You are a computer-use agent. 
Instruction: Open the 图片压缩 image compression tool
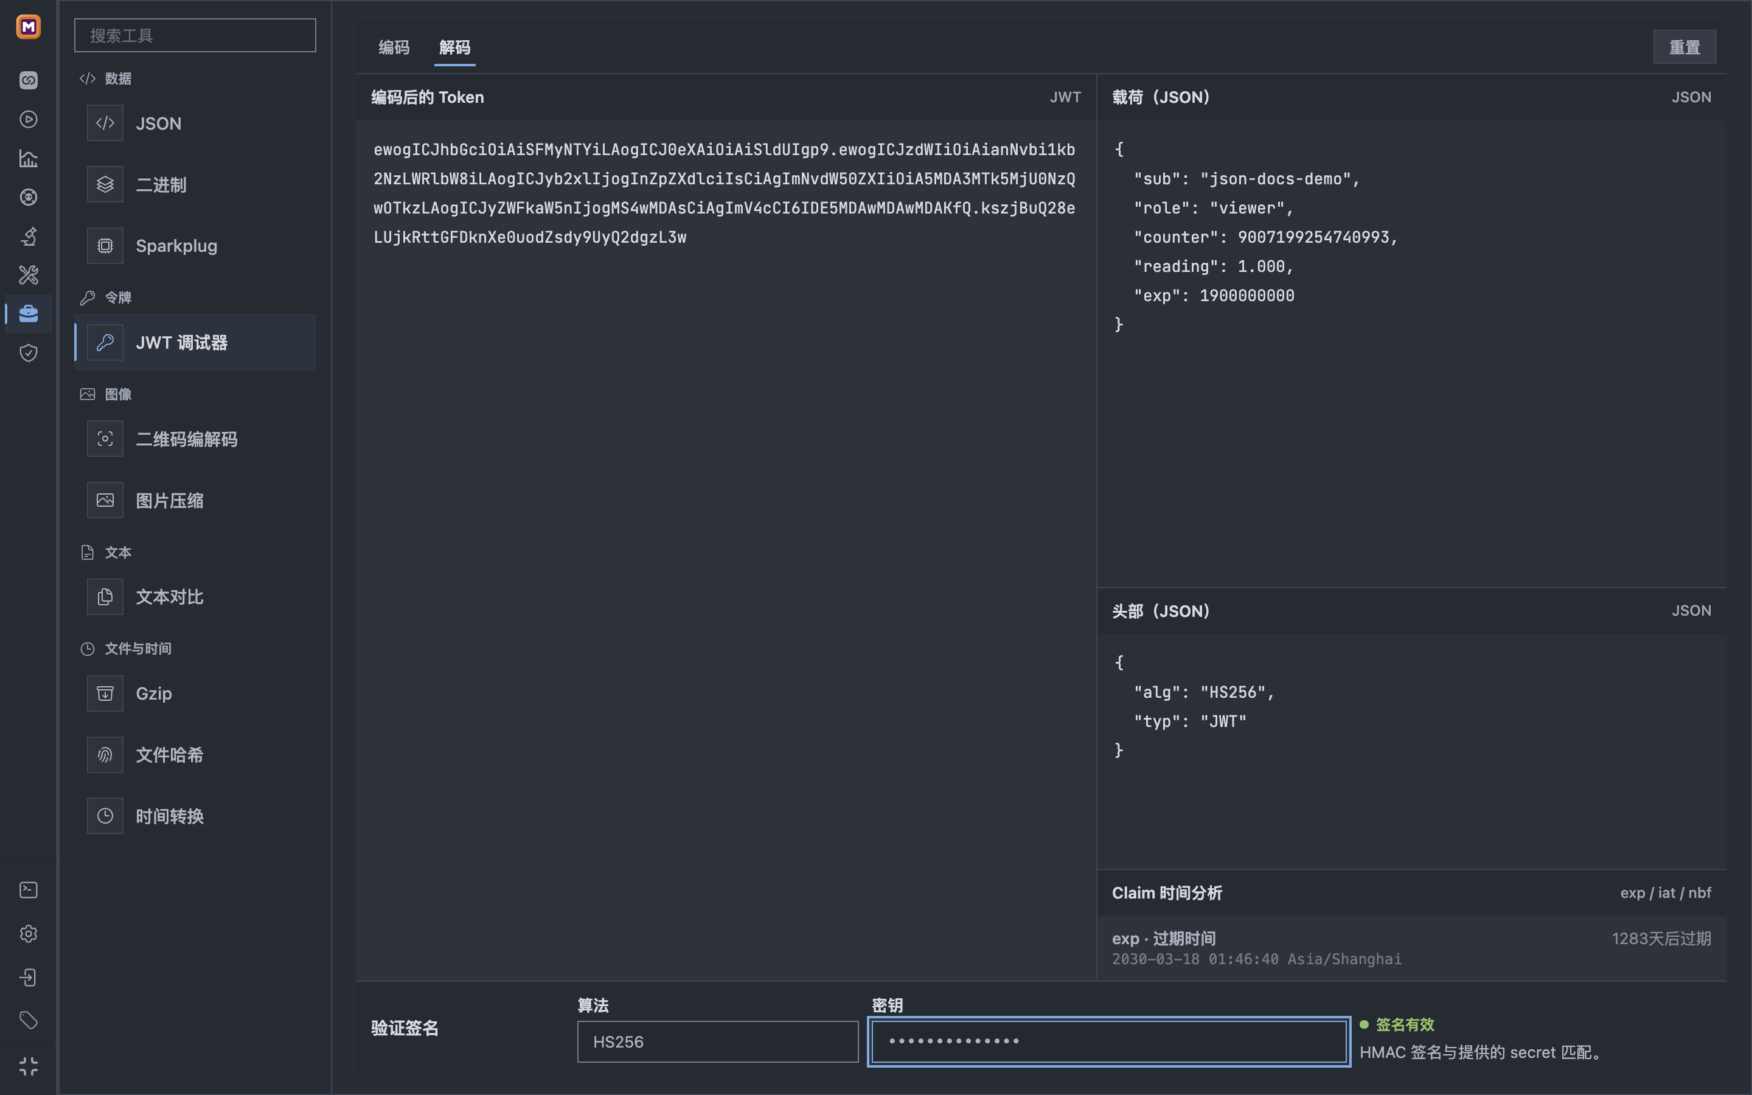pyautogui.click(x=195, y=501)
